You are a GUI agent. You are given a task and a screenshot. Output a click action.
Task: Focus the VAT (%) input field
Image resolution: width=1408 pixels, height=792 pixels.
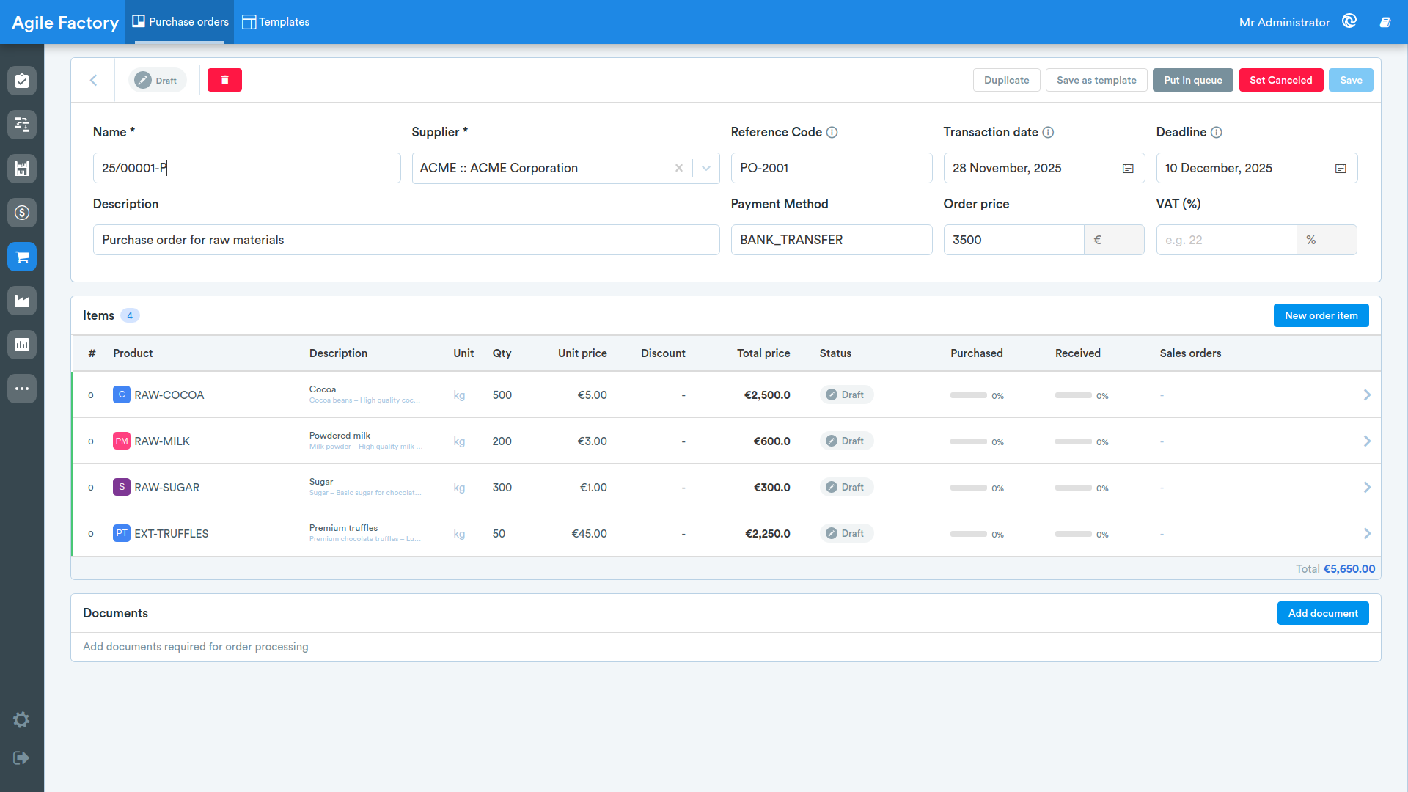pyautogui.click(x=1226, y=240)
